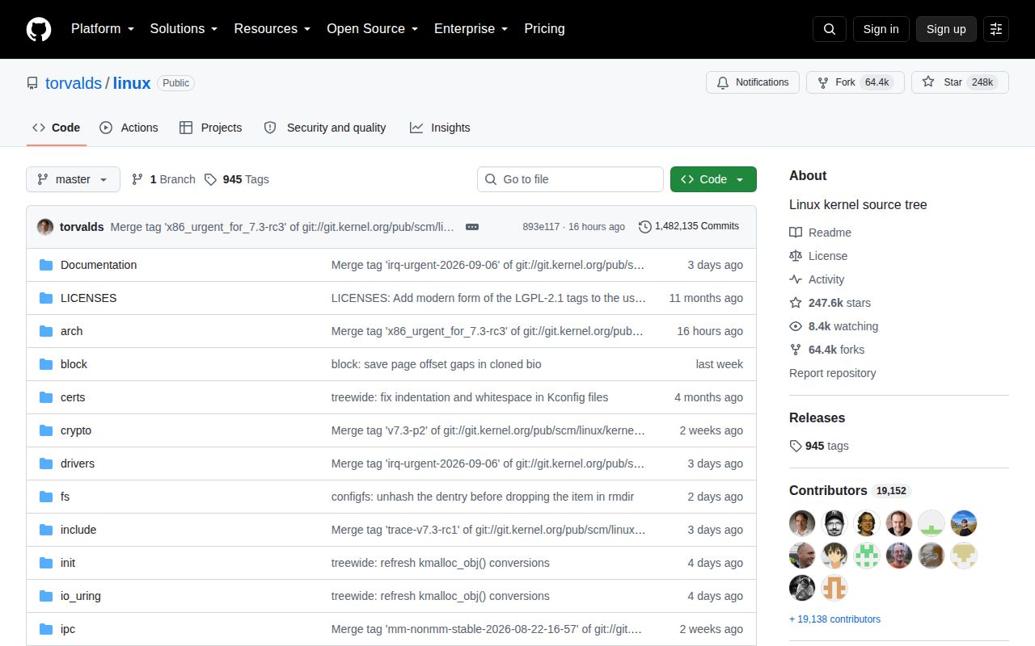Click the arch folder icon
This screenshot has width=1035, height=646.
click(46, 331)
